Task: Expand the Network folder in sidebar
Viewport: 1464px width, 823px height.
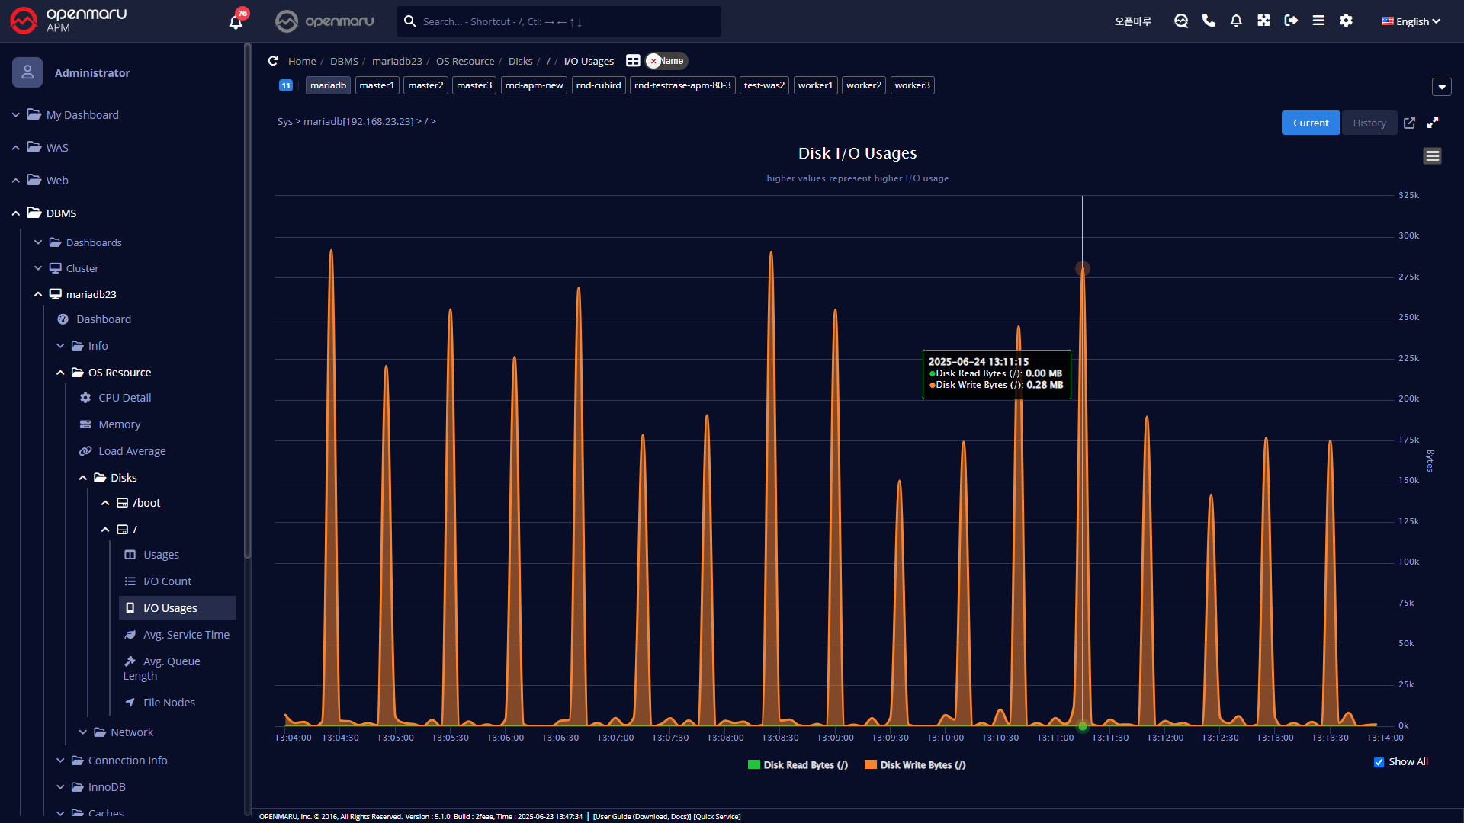Action: pyautogui.click(x=131, y=732)
